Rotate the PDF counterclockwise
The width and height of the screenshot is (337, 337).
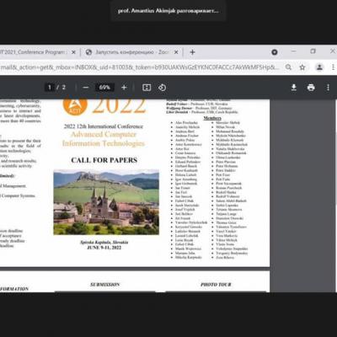click(162, 88)
